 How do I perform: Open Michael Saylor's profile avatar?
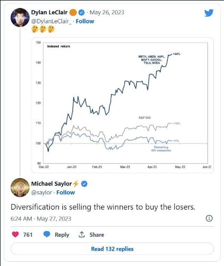(20, 188)
